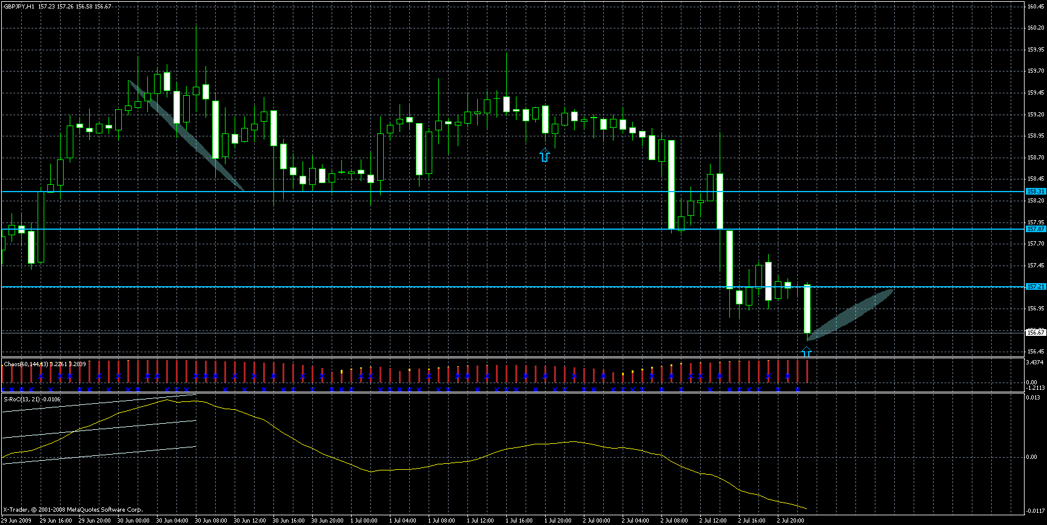Select the blue horizontal line at 157.87
Image resolution: width=1047 pixels, height=525 pixels.
tap(512, 229)
